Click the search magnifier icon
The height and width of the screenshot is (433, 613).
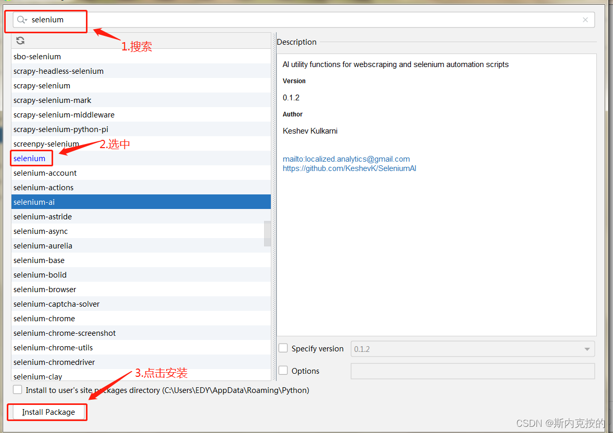(x=19, y=19)
